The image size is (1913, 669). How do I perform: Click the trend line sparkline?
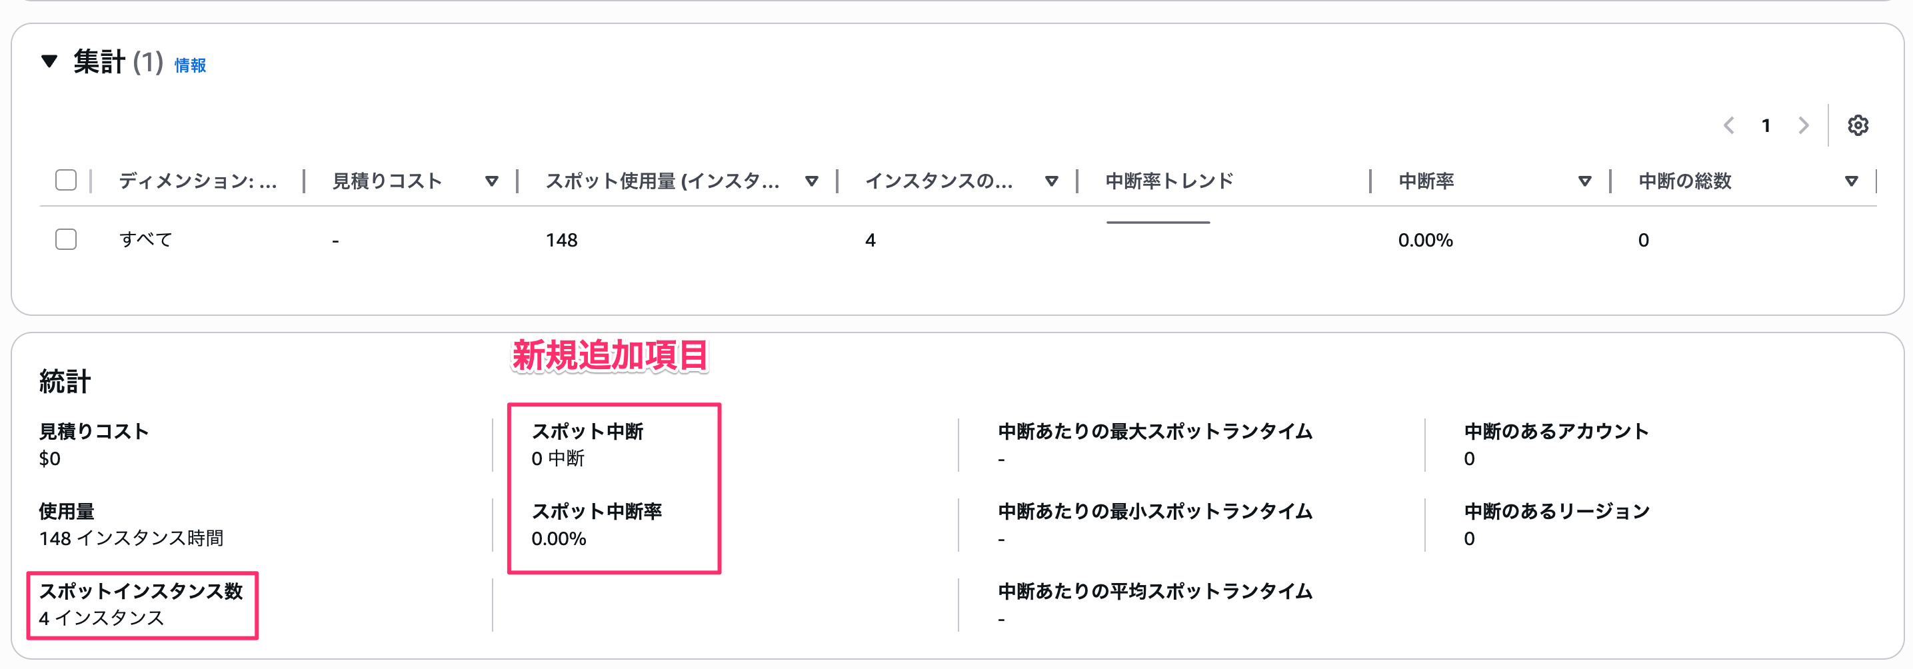[1158, 222]
